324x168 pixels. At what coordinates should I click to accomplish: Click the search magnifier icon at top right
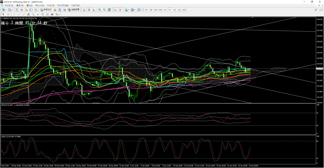coord(316,10)
